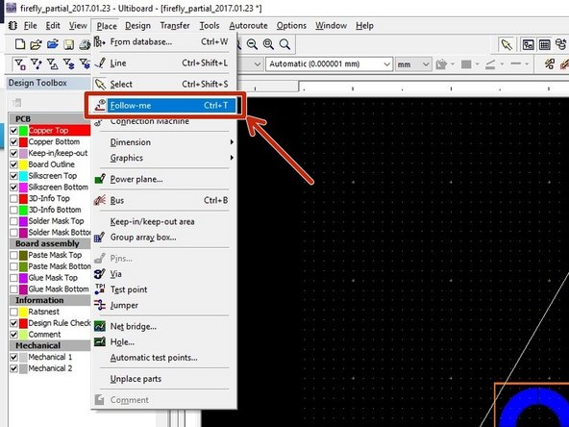Click the Save floppy disk icon
Image resolution: width=569 pixels, height=427 pixels.
pos(68,44)
